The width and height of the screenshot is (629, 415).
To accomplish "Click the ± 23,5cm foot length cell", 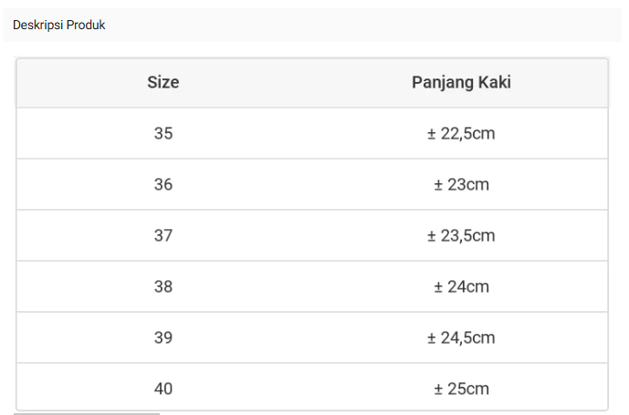I will pos(461,236).
